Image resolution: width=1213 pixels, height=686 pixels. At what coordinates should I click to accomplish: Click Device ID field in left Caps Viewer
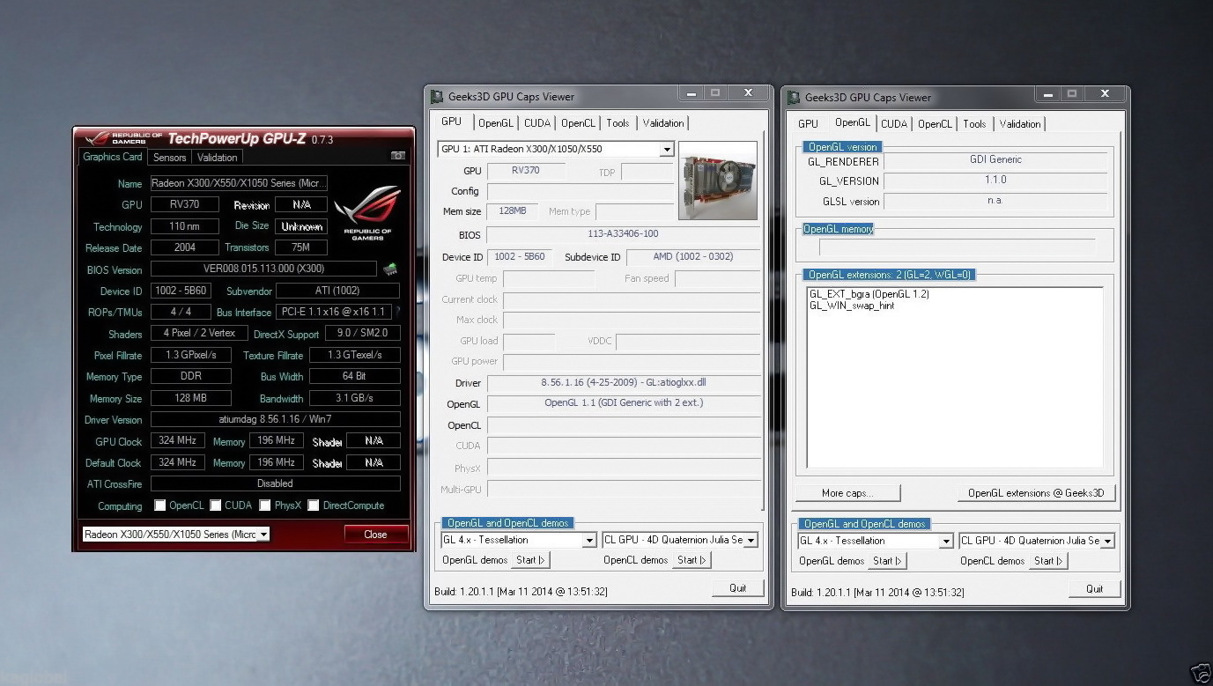pos(520,257)
